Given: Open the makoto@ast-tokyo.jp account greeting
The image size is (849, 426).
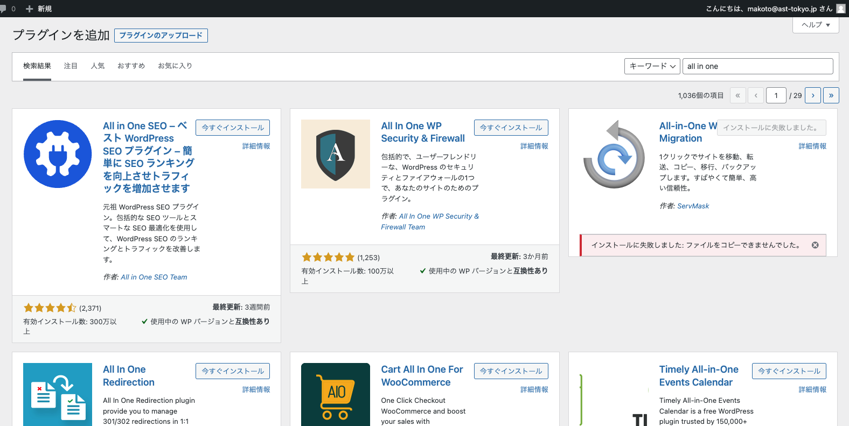Looking at the screenshot, I should (x=769, y=9).
